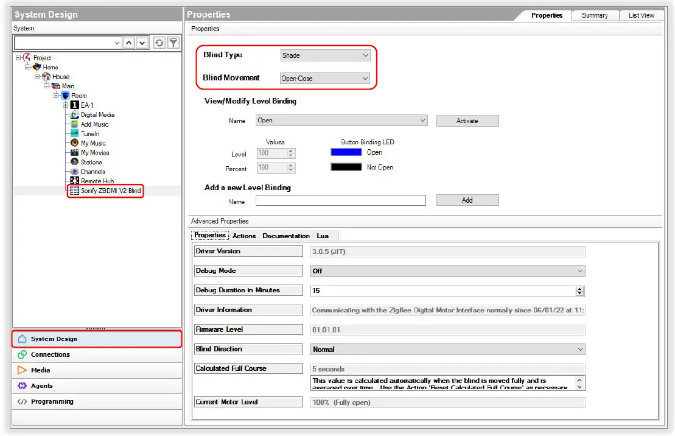This screenshot has height=436, width=675.
Task: Open the Agents section
Action: pyautogui.click(x=42, y=386)
